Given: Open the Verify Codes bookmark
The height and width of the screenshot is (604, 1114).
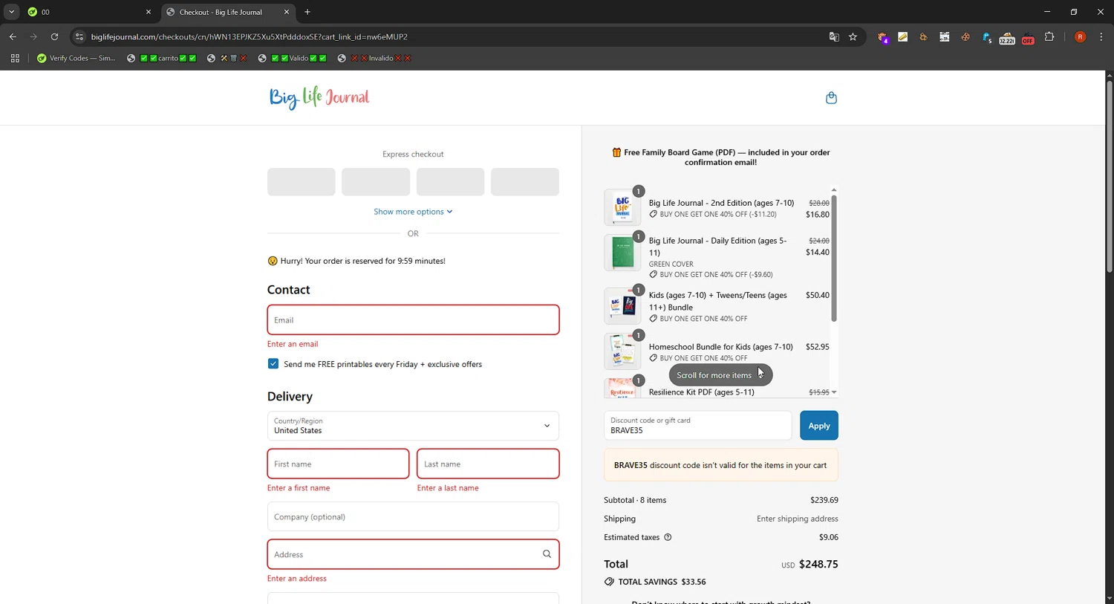Looking at the screenshot, I should 76,58.
